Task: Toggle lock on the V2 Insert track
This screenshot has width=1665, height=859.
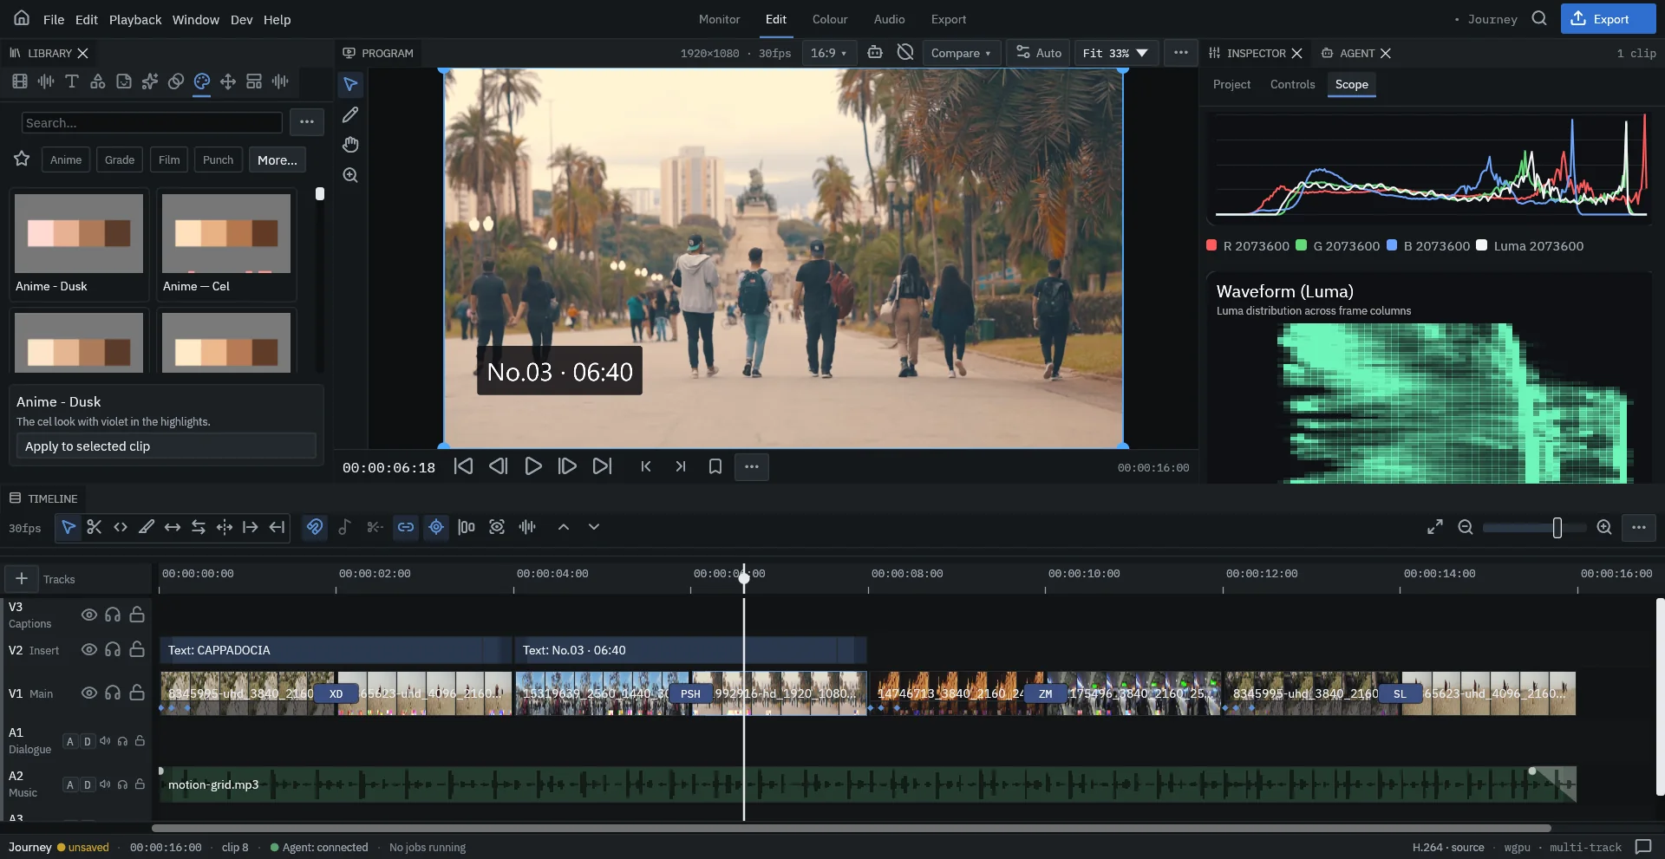Action: [x=137, y=649]
